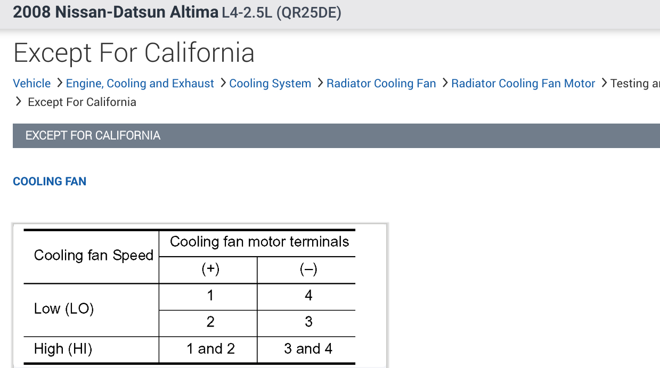The width and height of the screenshot is (660, 368).
Task: Click the truncated Testing breadcrumb item
Action: tap(634, 84)
